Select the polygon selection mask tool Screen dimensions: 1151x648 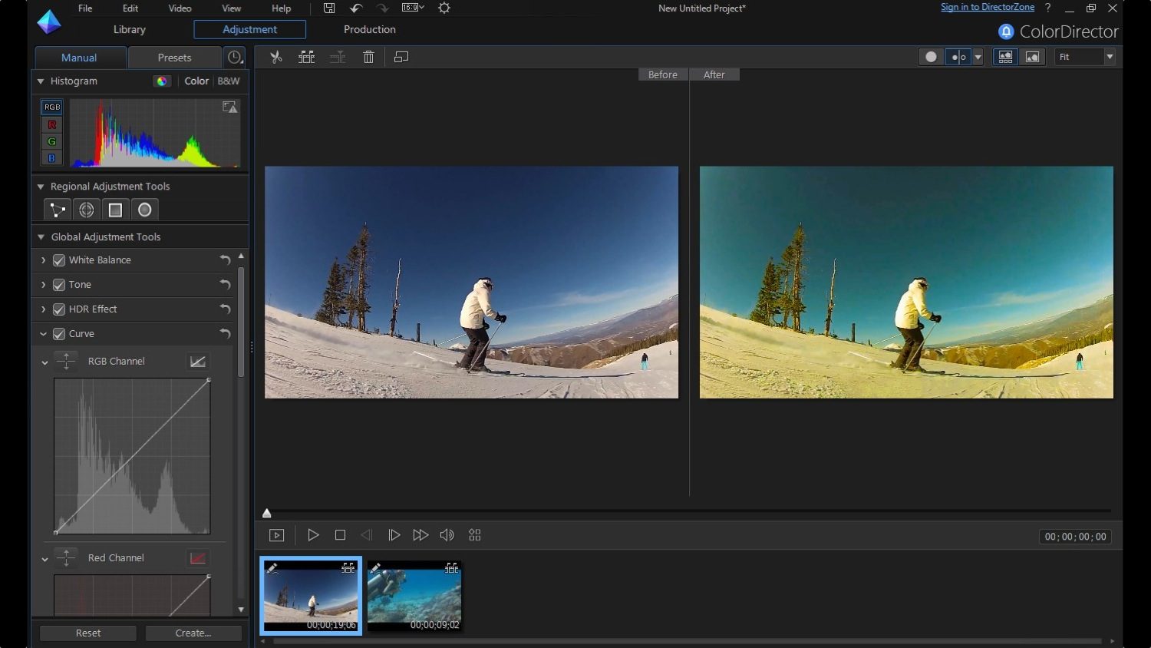point(57,210)
